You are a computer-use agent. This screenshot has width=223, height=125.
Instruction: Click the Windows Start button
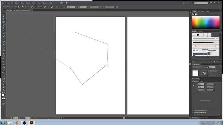[3, 123]
